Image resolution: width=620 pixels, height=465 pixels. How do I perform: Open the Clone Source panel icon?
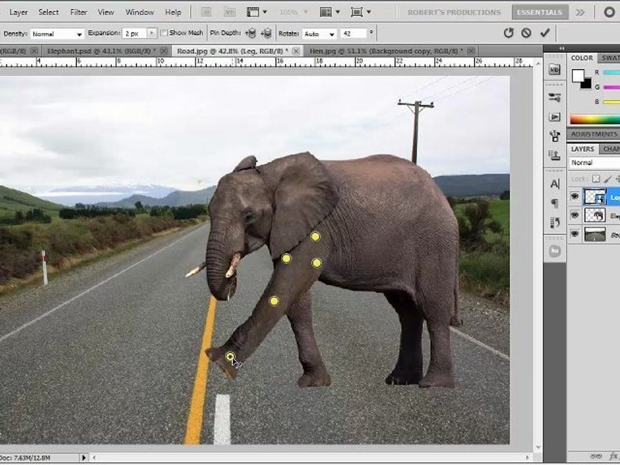point(555,155)
